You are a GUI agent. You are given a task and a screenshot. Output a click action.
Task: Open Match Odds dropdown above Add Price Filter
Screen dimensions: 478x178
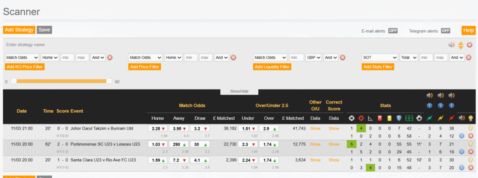point(146,57)
